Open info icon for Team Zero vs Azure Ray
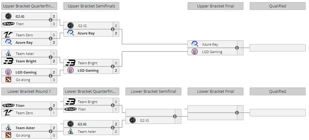 (x=50, y=38)
